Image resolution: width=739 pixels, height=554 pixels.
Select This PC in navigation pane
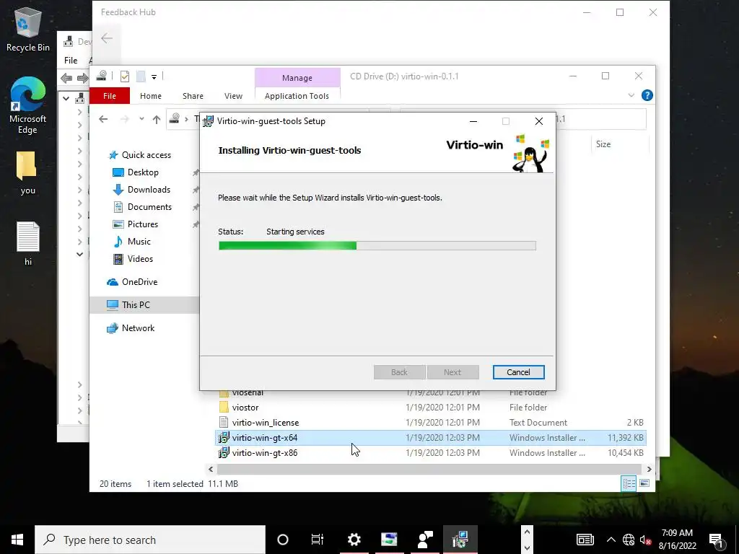(144, 305)
